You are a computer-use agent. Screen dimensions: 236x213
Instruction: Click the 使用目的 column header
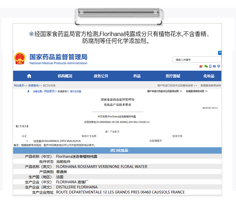click(177, 136)
